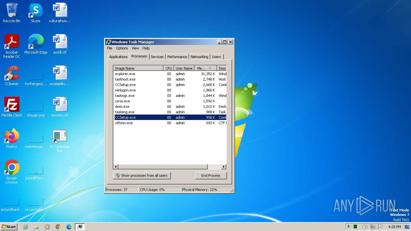
Task: Open sessioni.rtf document icon
Action: (x=60, y=107)
